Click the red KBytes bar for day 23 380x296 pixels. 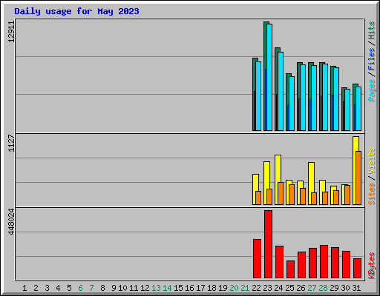(x=268, y=244)
